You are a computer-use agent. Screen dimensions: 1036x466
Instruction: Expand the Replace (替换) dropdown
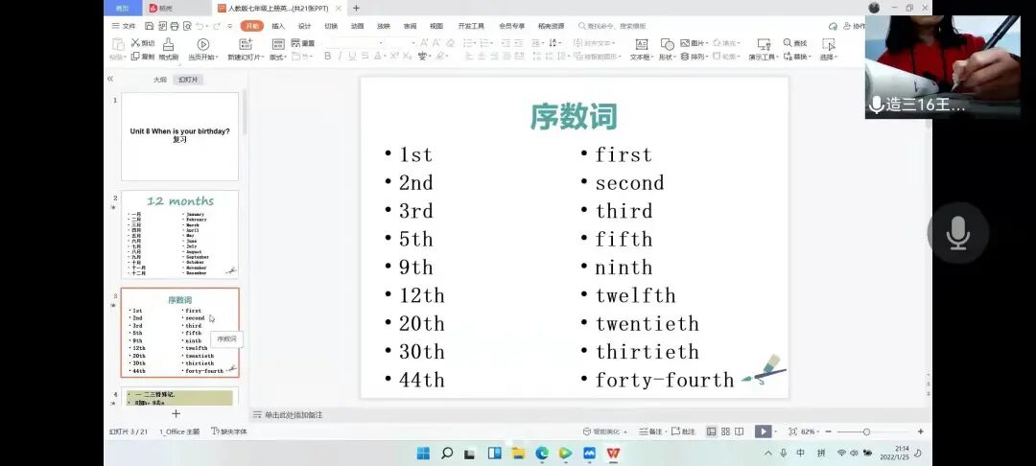coord(798,58)
